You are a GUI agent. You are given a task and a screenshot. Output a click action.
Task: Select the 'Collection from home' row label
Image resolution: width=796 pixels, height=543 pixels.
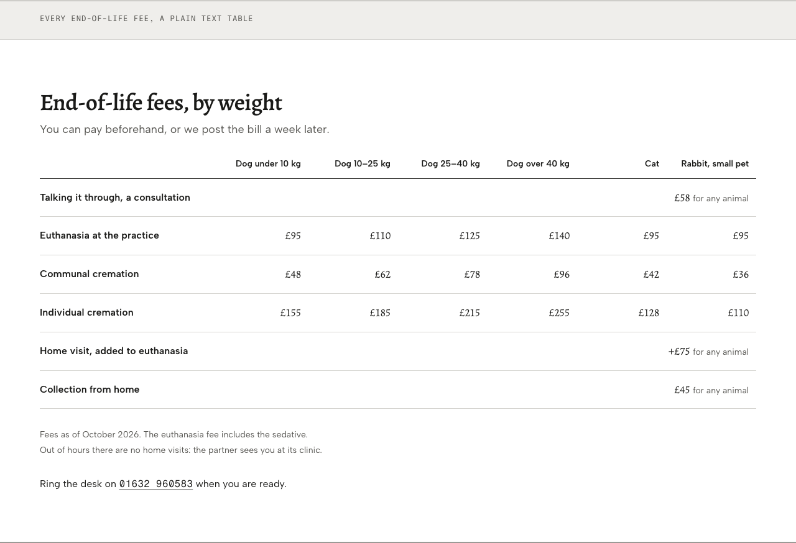90,390
